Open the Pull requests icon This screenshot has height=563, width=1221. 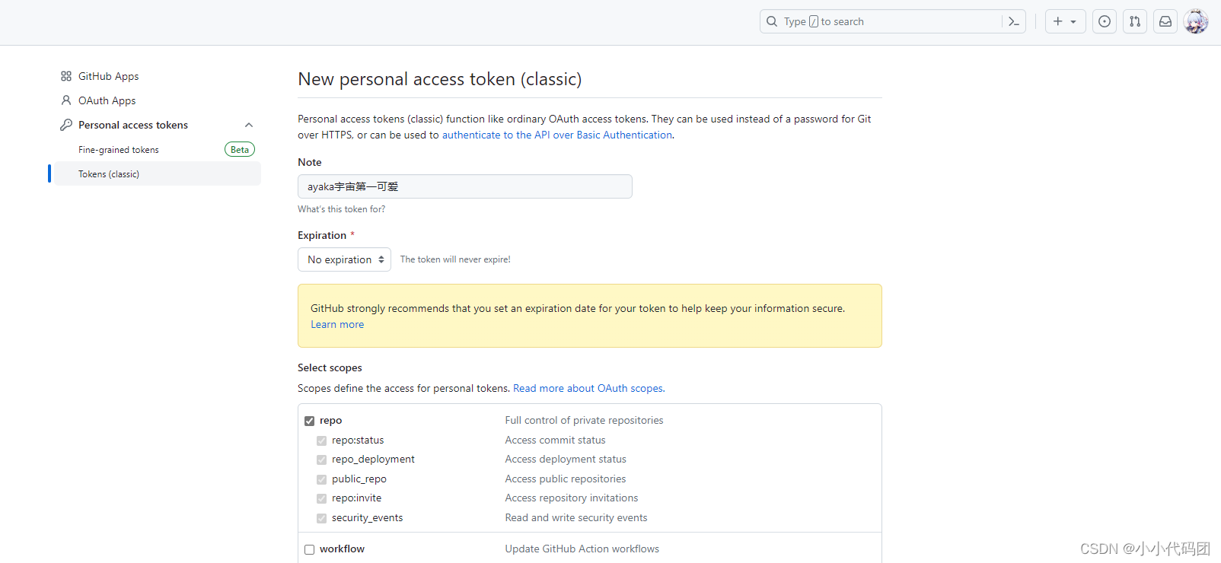1135,22
